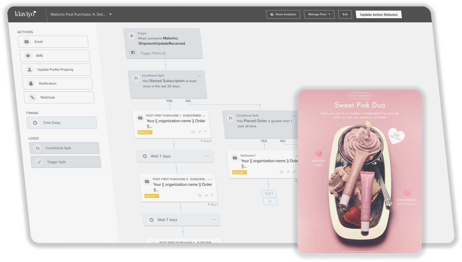This screenshot has width=462, height=262.
Task: Click the filter funnel icon on Post First Purchase 2
Action: tap(212, 195)
